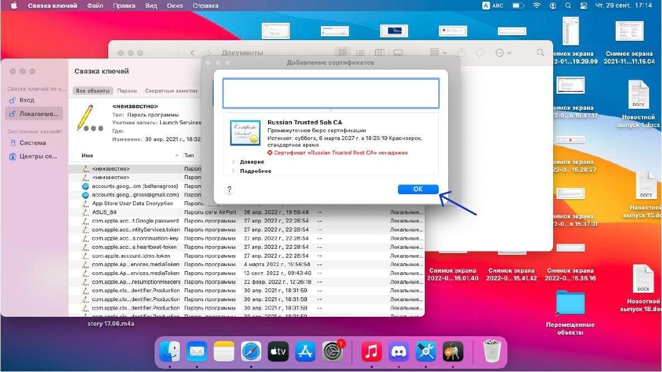
Task: Open Music from the Dock
Action: [372, 351]
